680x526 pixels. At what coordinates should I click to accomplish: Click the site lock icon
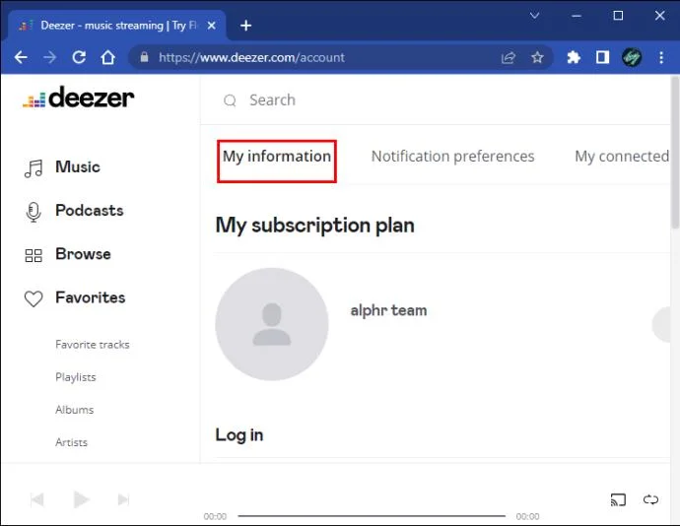(144, 57)
